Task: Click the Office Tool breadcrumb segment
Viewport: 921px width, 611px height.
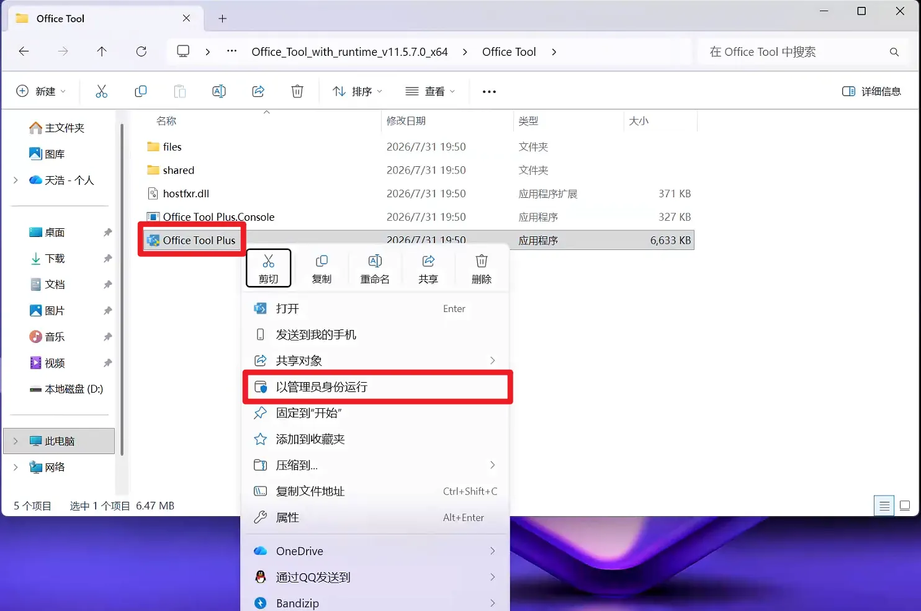Action: point(509,52)
